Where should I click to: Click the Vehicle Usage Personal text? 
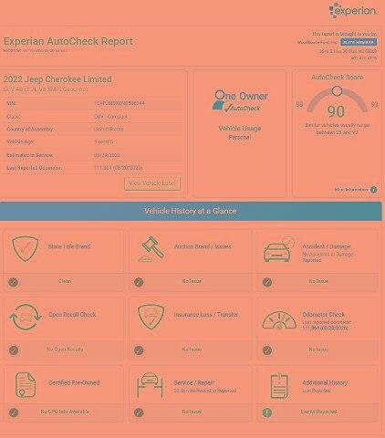[x=240, y=132]
